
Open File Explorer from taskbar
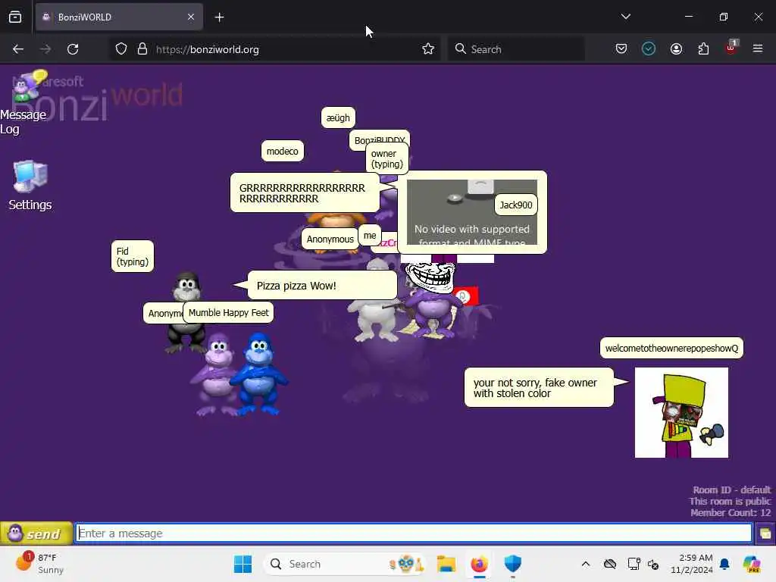(x=446, y=564)
